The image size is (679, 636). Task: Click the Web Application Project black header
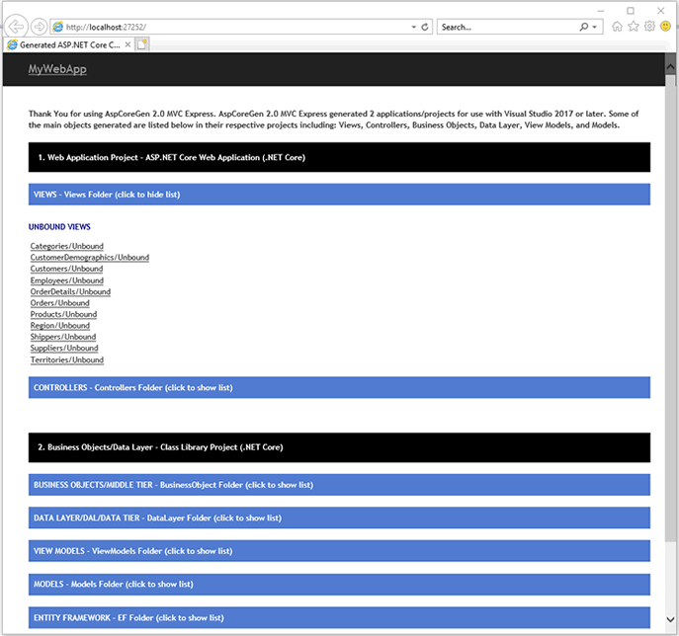click(x=339, y=157)
